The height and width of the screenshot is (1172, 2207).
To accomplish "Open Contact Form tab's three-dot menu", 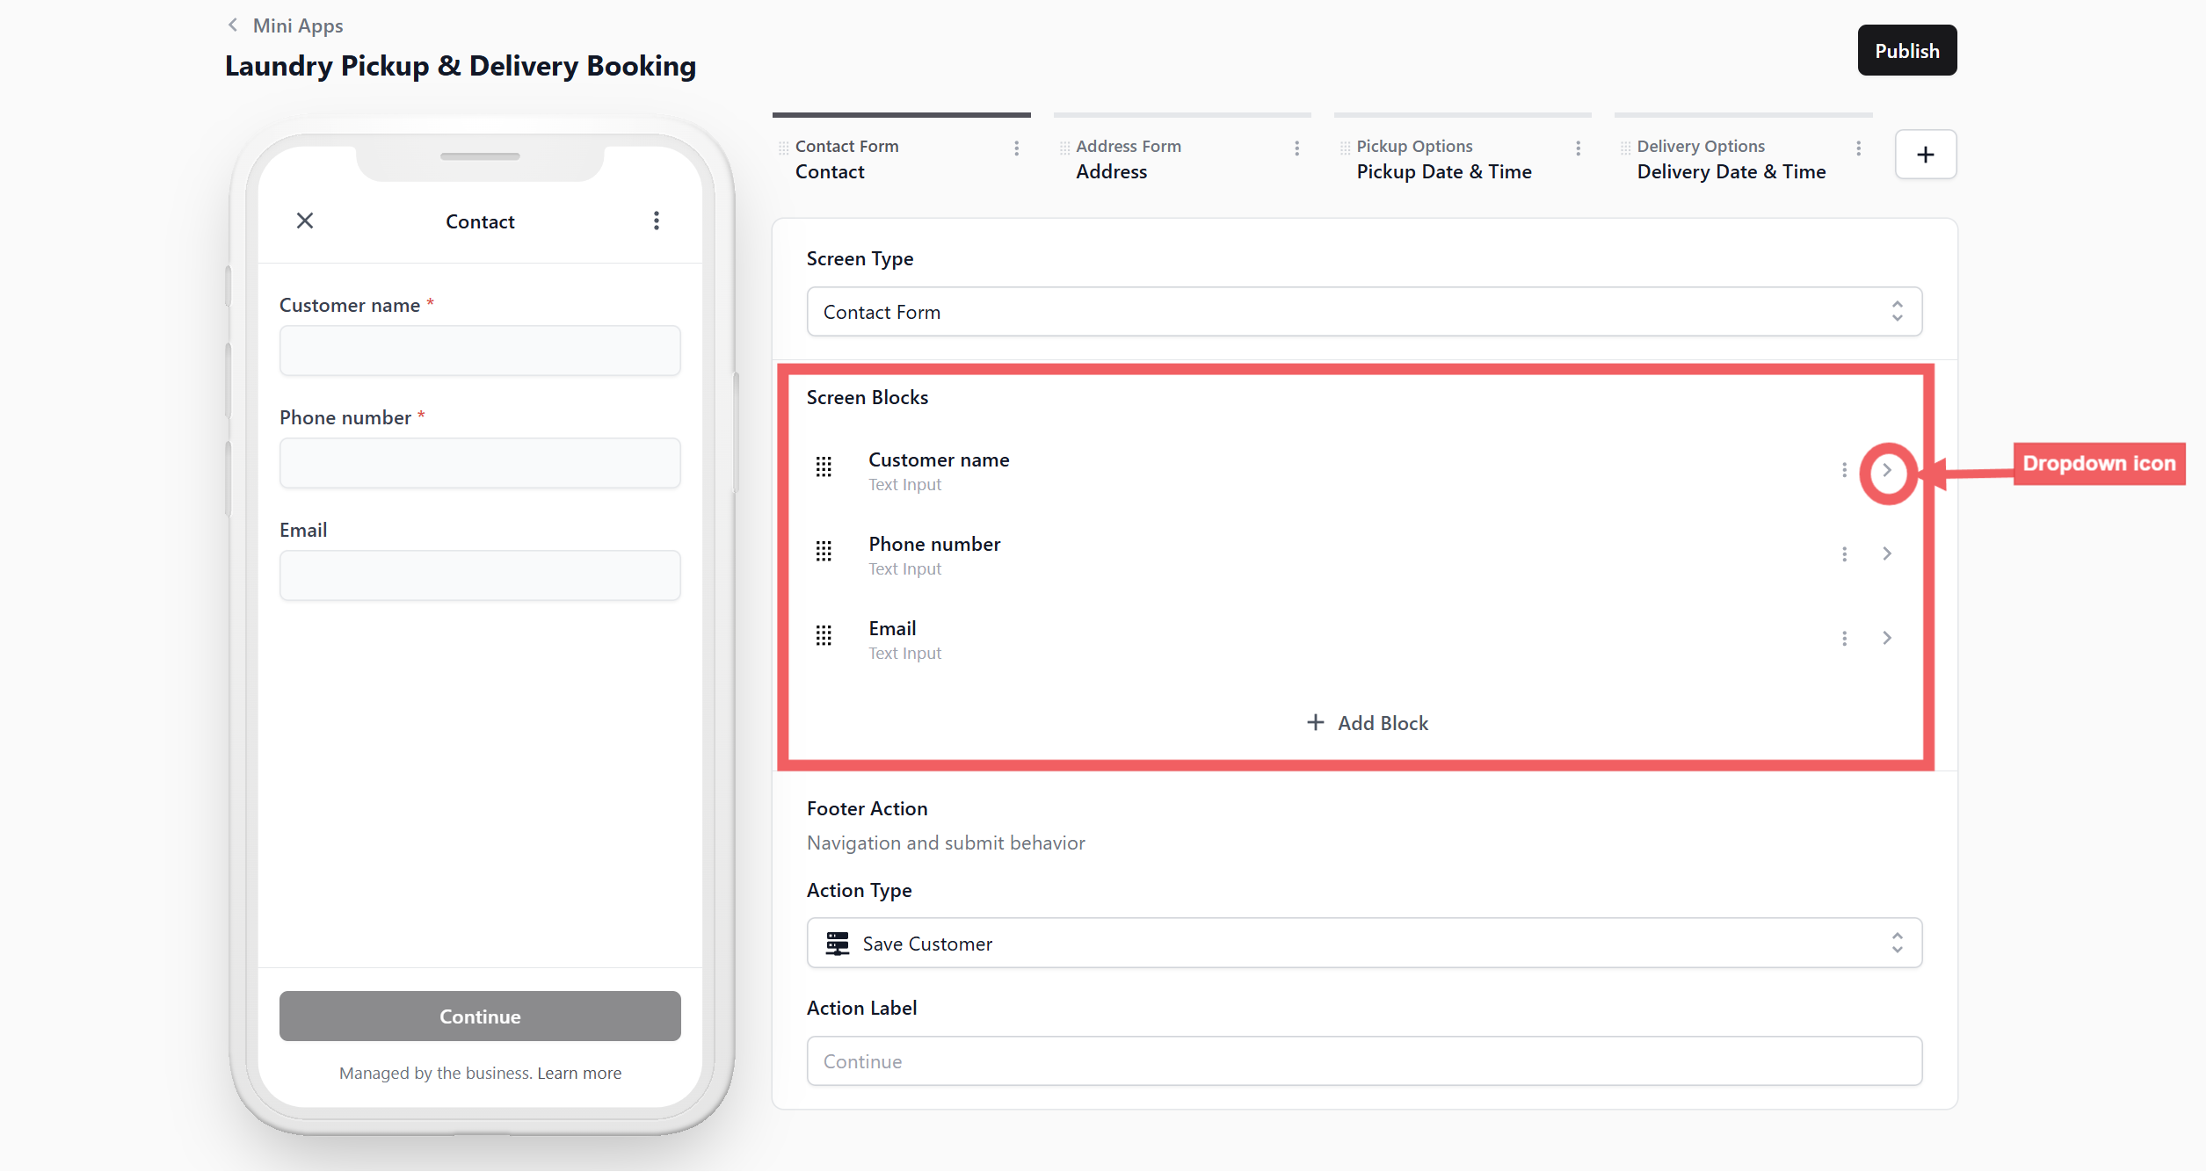I will [x=1016, y=148].
